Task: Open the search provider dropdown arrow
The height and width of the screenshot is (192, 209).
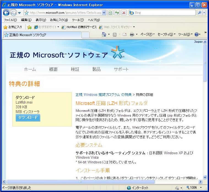Action: (x=204, y=13)
